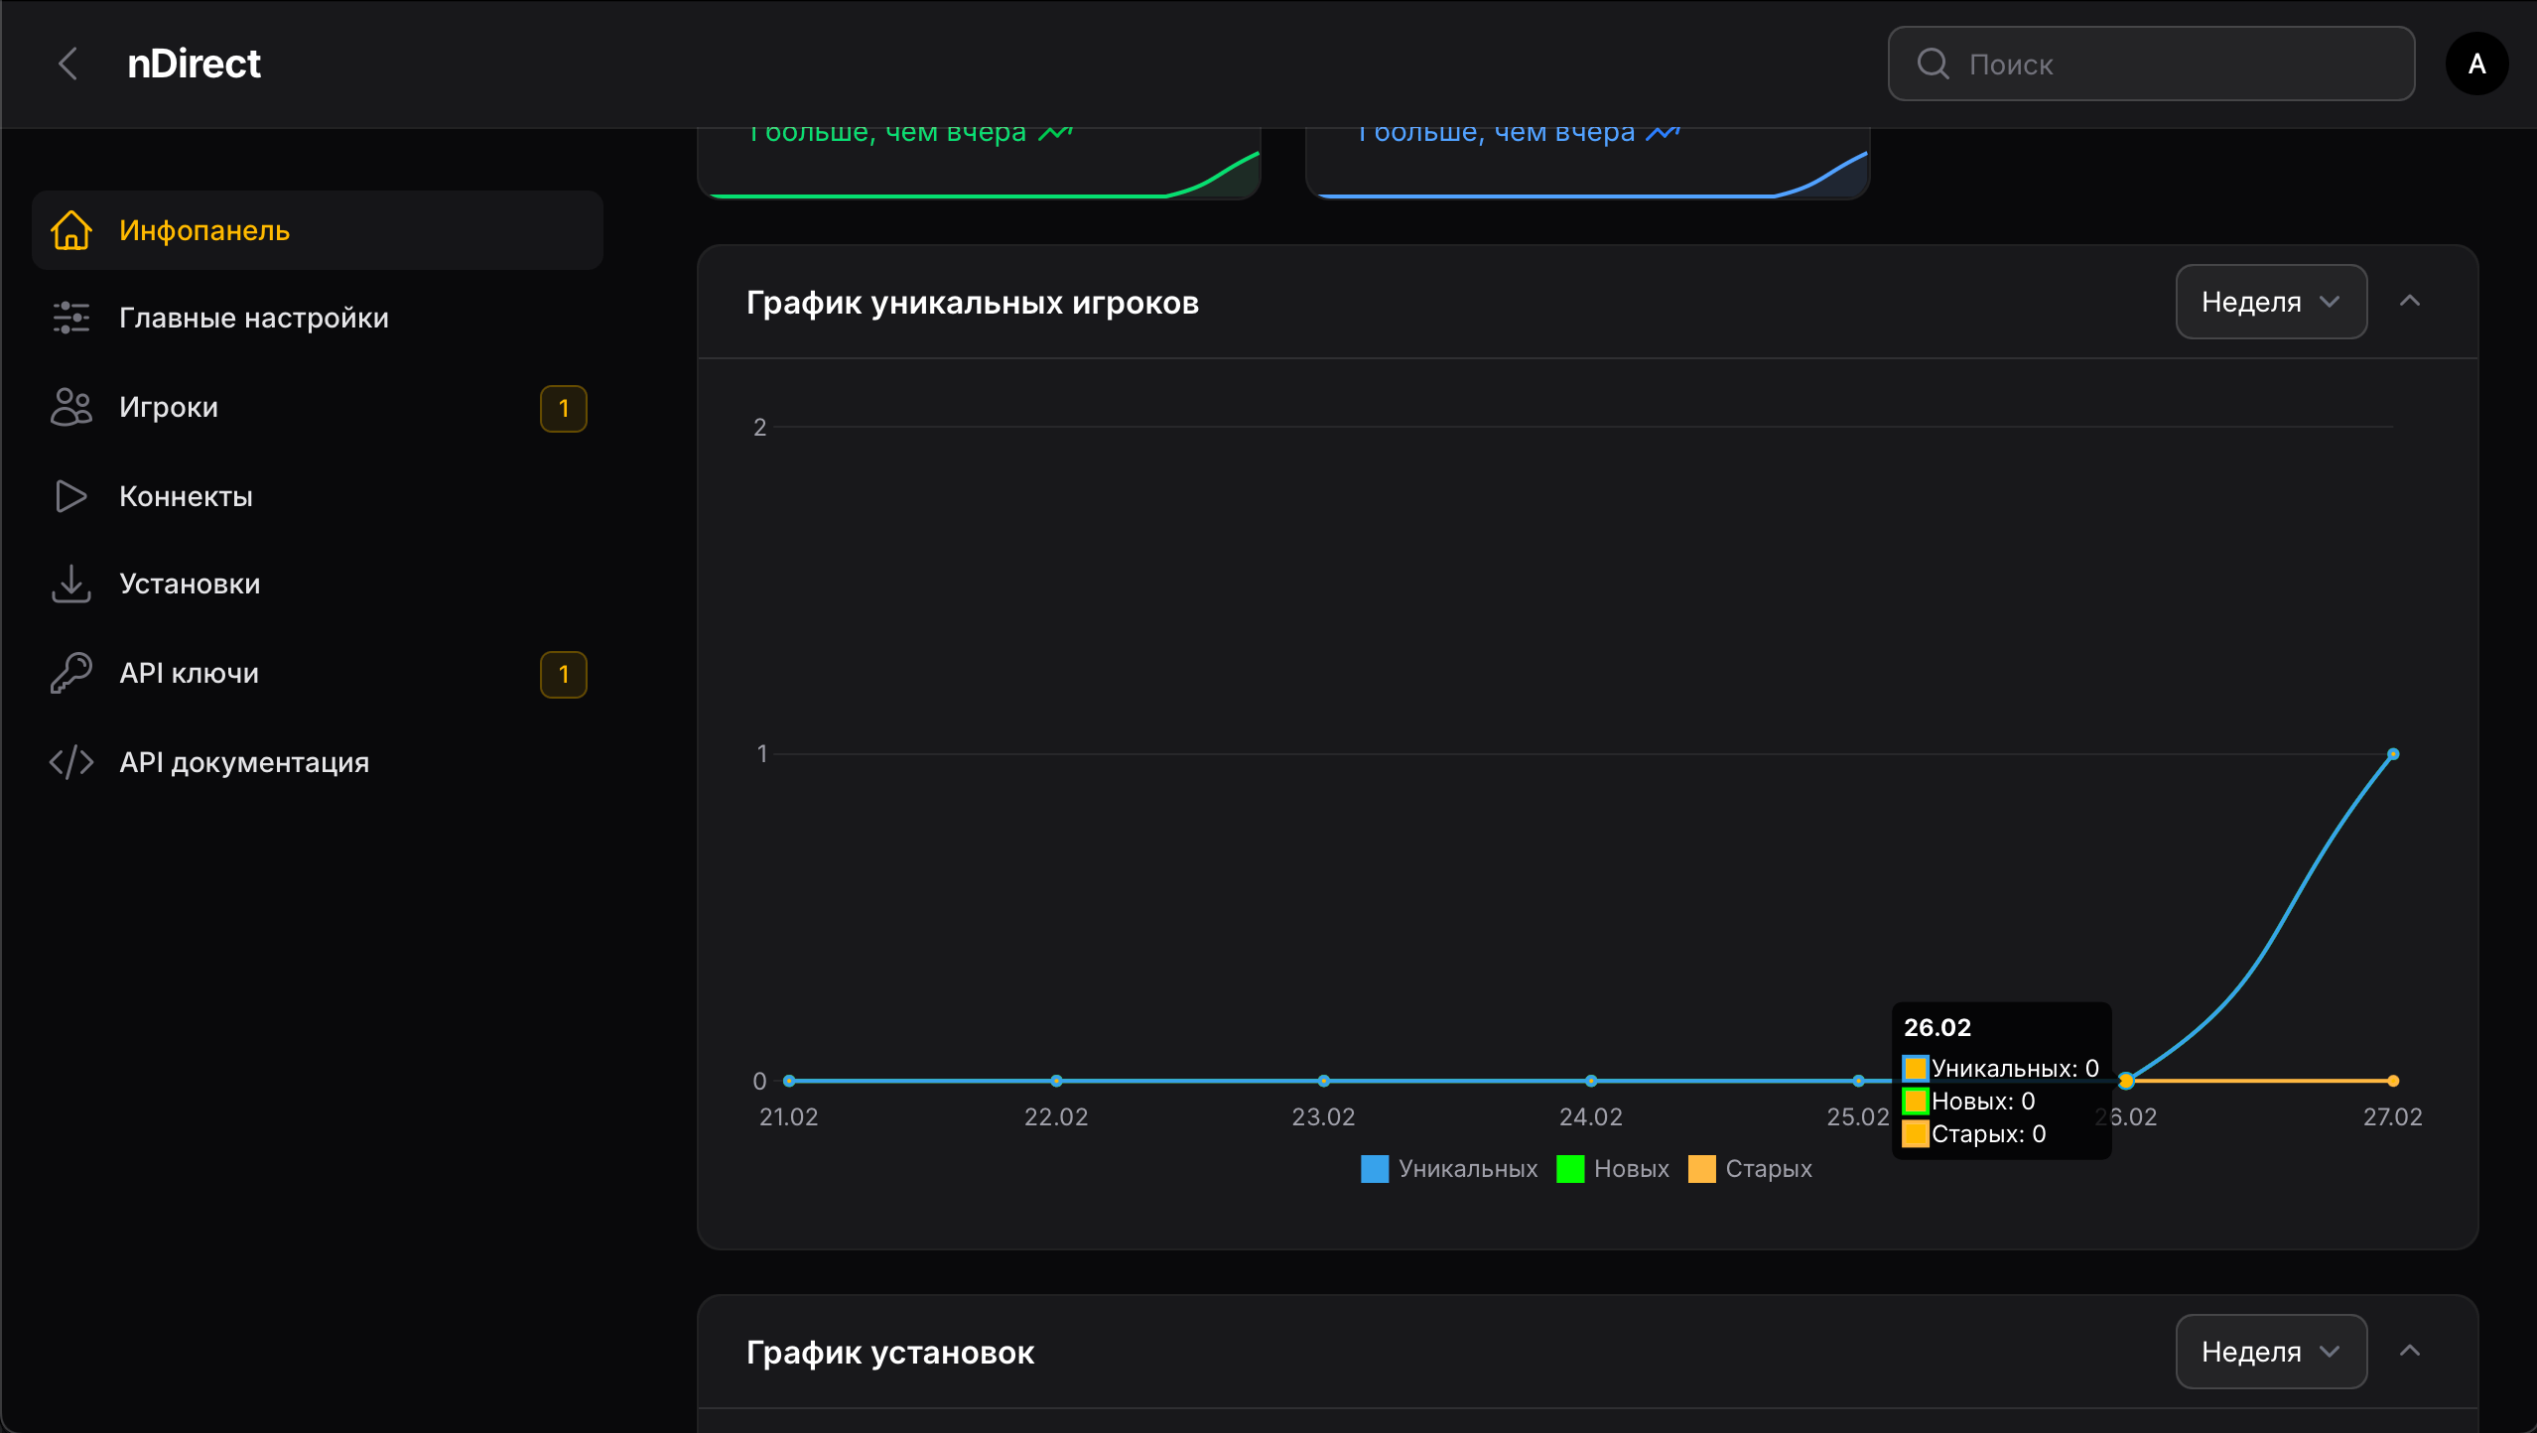Click the 27.02 data point on blue line
The height and width of the screenshot is (1433, 2537).
click(x=2393, y=754)
